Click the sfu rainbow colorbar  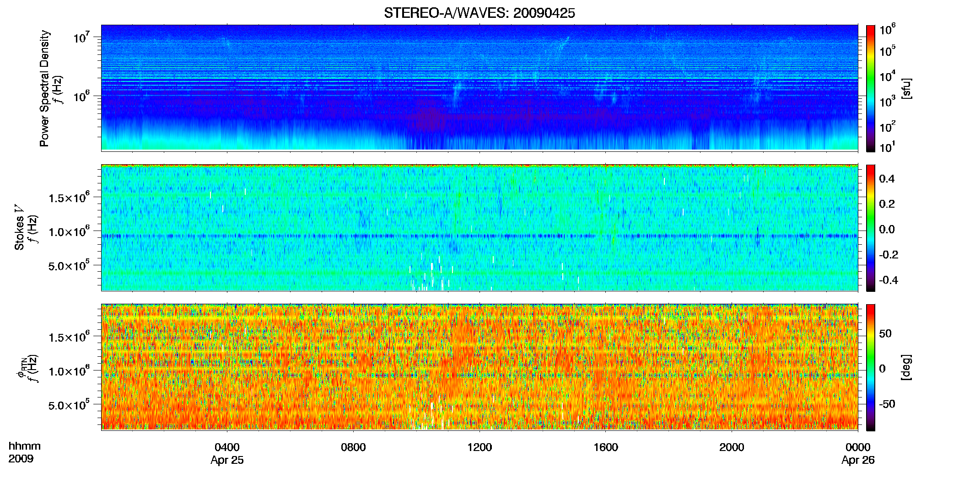click(x=871, y=88)
